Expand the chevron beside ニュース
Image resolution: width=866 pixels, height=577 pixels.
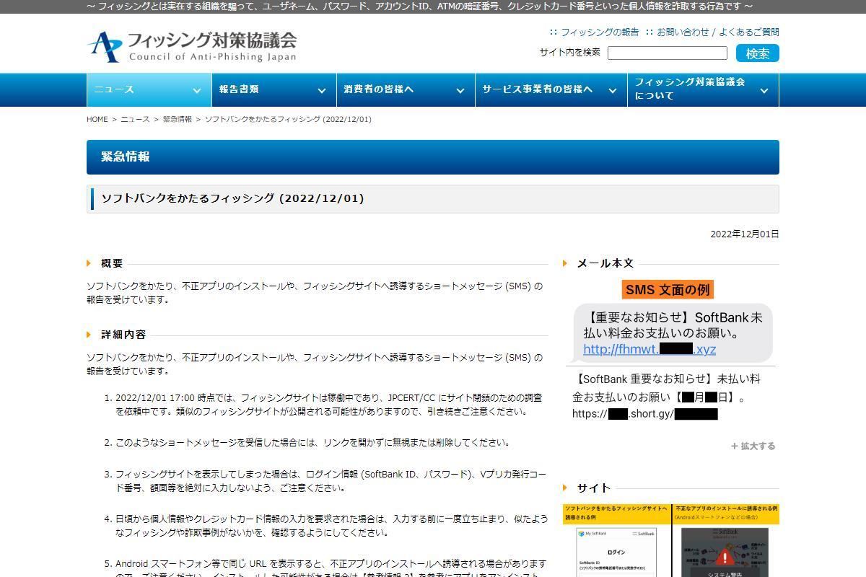coord(196,90)
